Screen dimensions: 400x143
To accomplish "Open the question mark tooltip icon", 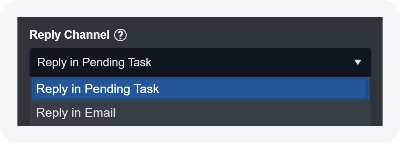I will [x=120, y=35].
